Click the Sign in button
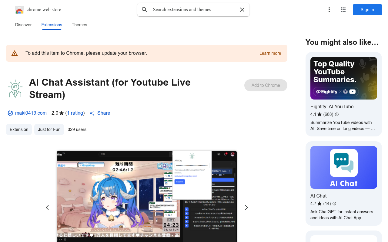The width and height of the screenshot is (388, 242). 367,10
